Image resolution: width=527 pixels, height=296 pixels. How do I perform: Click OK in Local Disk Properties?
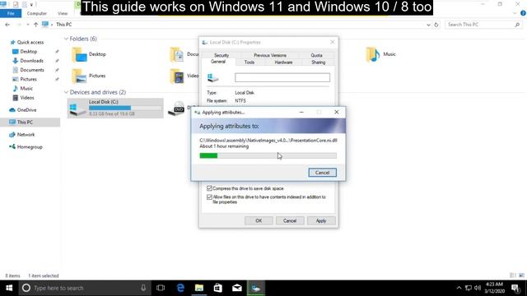[259, 220]
